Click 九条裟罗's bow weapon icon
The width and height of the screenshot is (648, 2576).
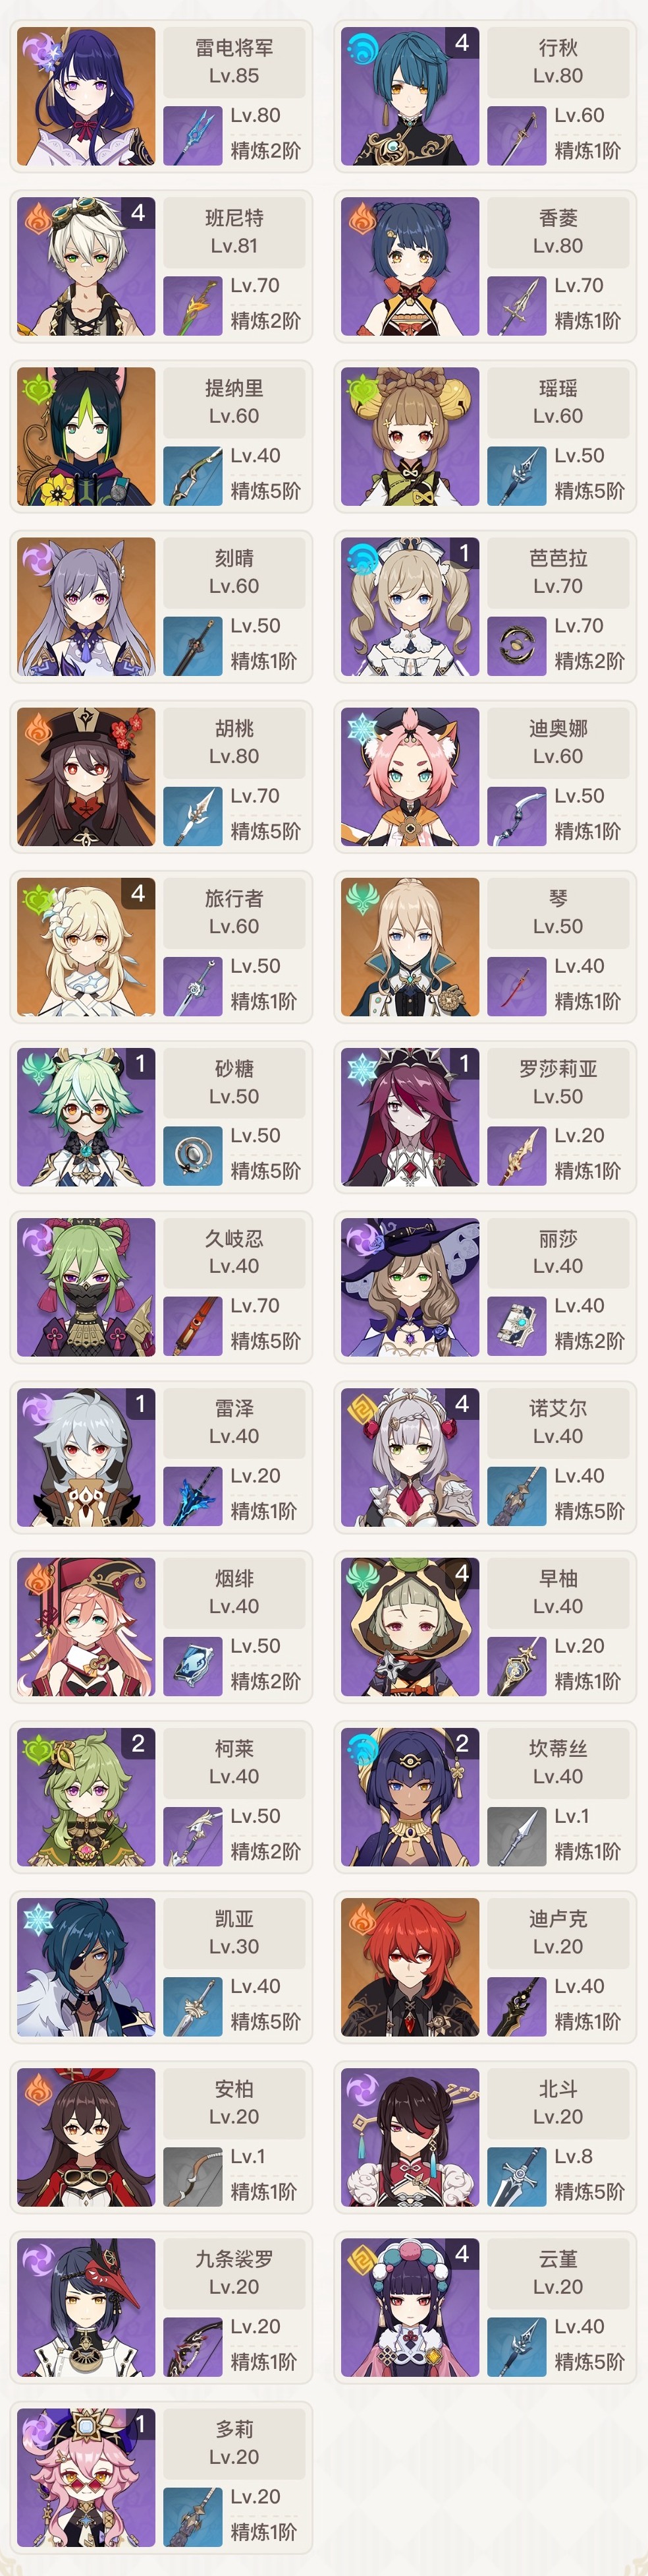193,2346
